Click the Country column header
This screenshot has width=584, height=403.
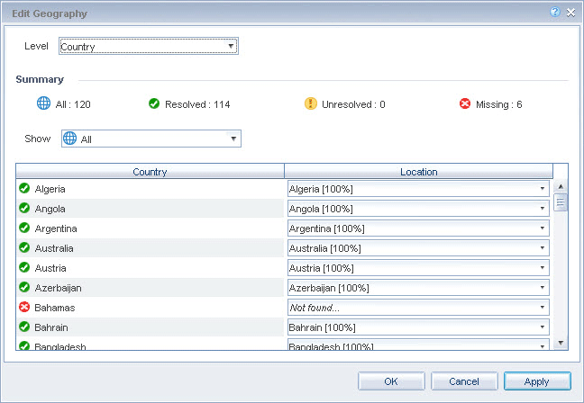[x=150, y=171]
